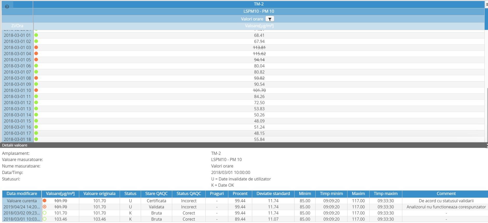Click the help question mark icon

click(x=7, y=7)
